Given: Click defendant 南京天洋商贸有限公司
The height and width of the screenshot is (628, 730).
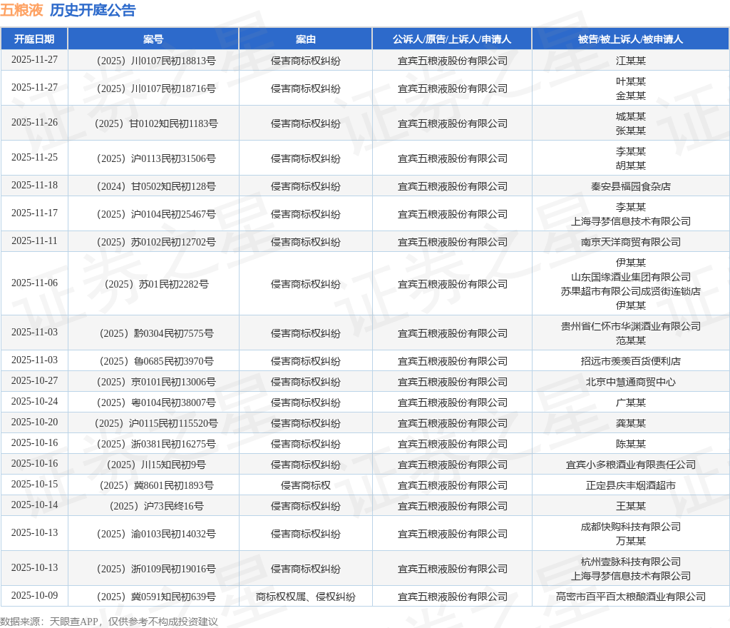Looking at the screenshot, I should tap(630, 242).
